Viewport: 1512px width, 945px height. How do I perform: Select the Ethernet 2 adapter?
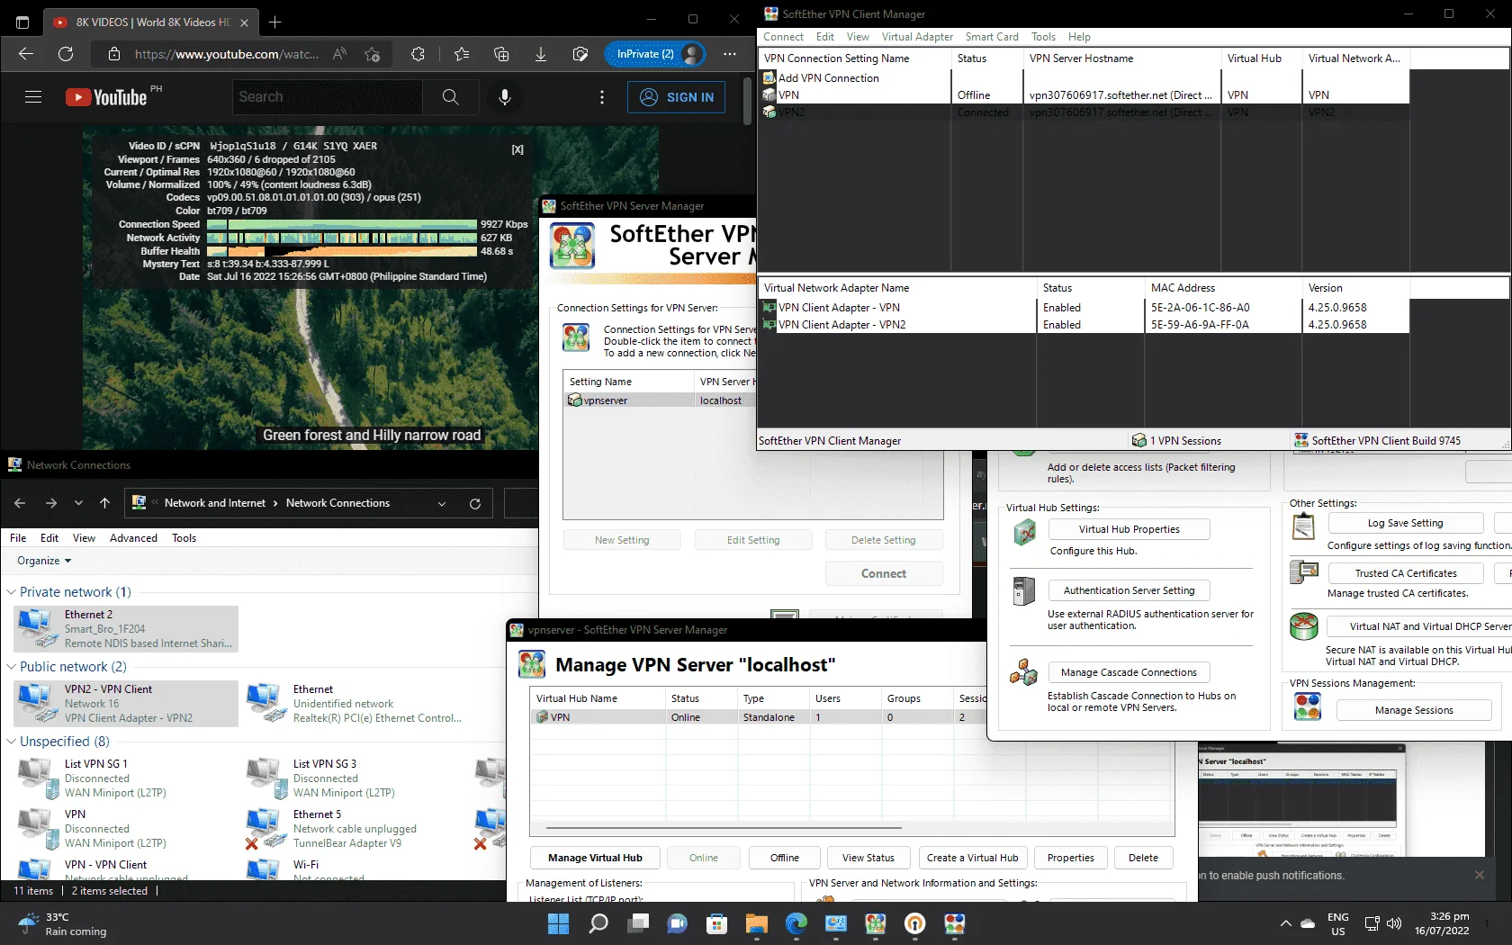126,628
